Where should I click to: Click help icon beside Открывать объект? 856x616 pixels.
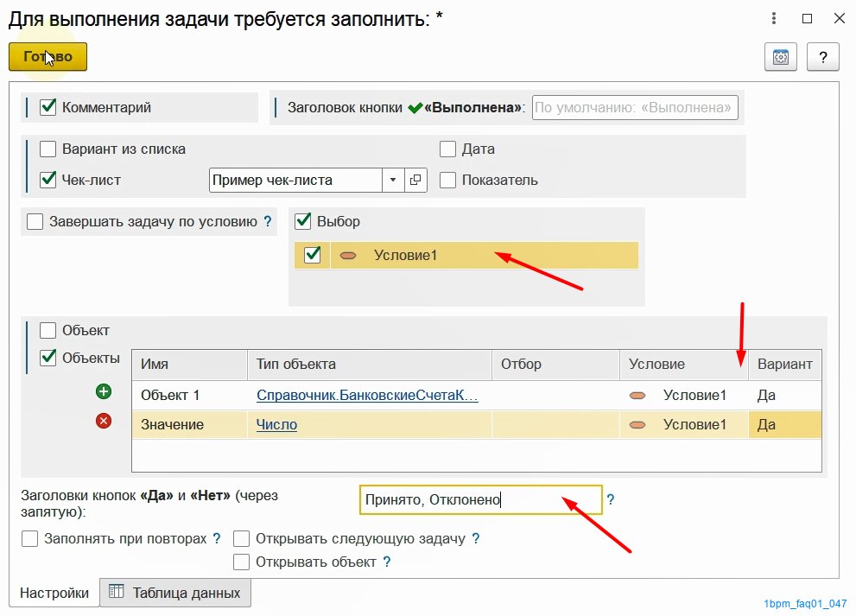point(386,562)
